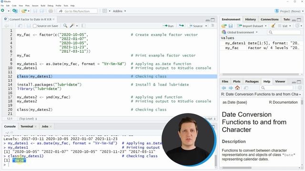This screenshot has width=305, height=171.
Task: Toggle the Source on Save checkbox
Action: tap(35, 26)
